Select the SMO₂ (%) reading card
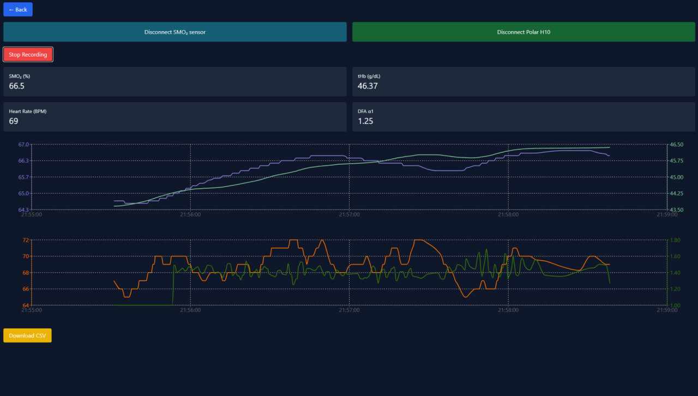Image resolution: width=698 pixels, height=396 pixels. pyautogui.click(x=174, y=82)
